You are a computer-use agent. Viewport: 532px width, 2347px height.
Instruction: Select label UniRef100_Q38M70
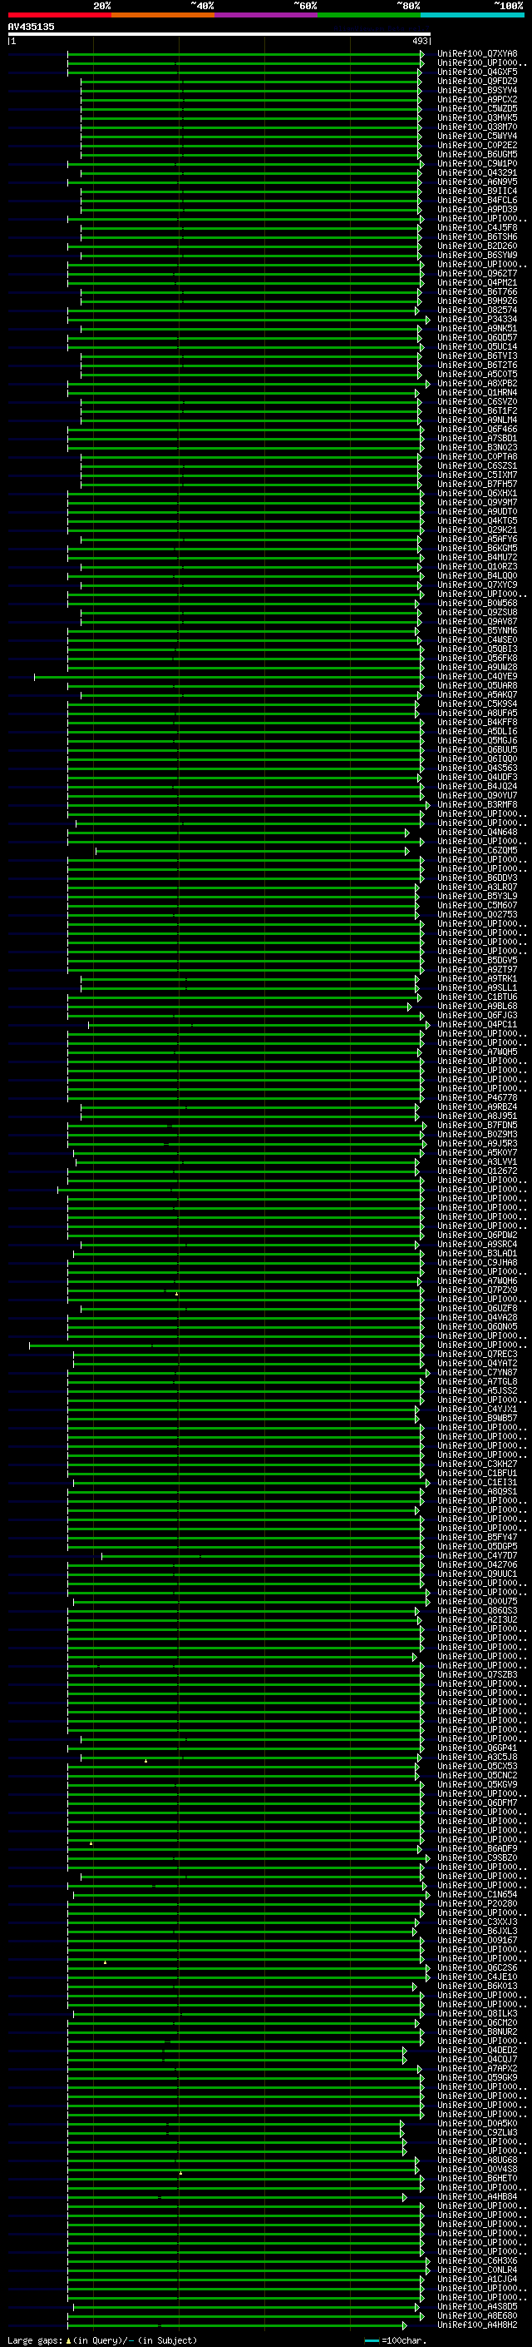click(x=477, y=127)
